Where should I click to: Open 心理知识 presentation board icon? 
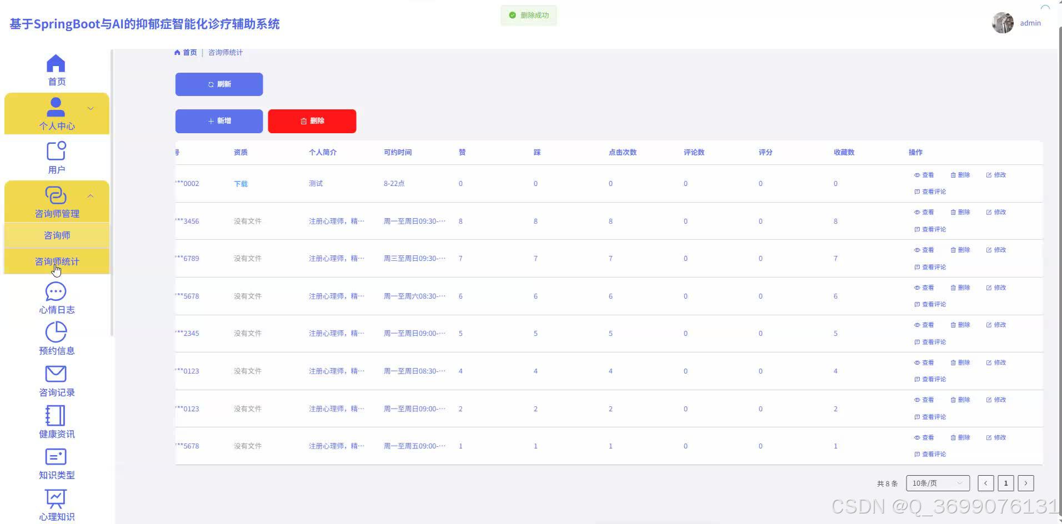(56, 498)
